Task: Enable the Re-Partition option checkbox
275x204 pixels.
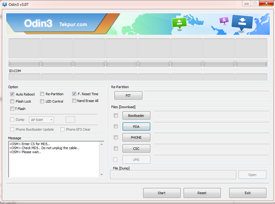Action: [x=42, y=94]
